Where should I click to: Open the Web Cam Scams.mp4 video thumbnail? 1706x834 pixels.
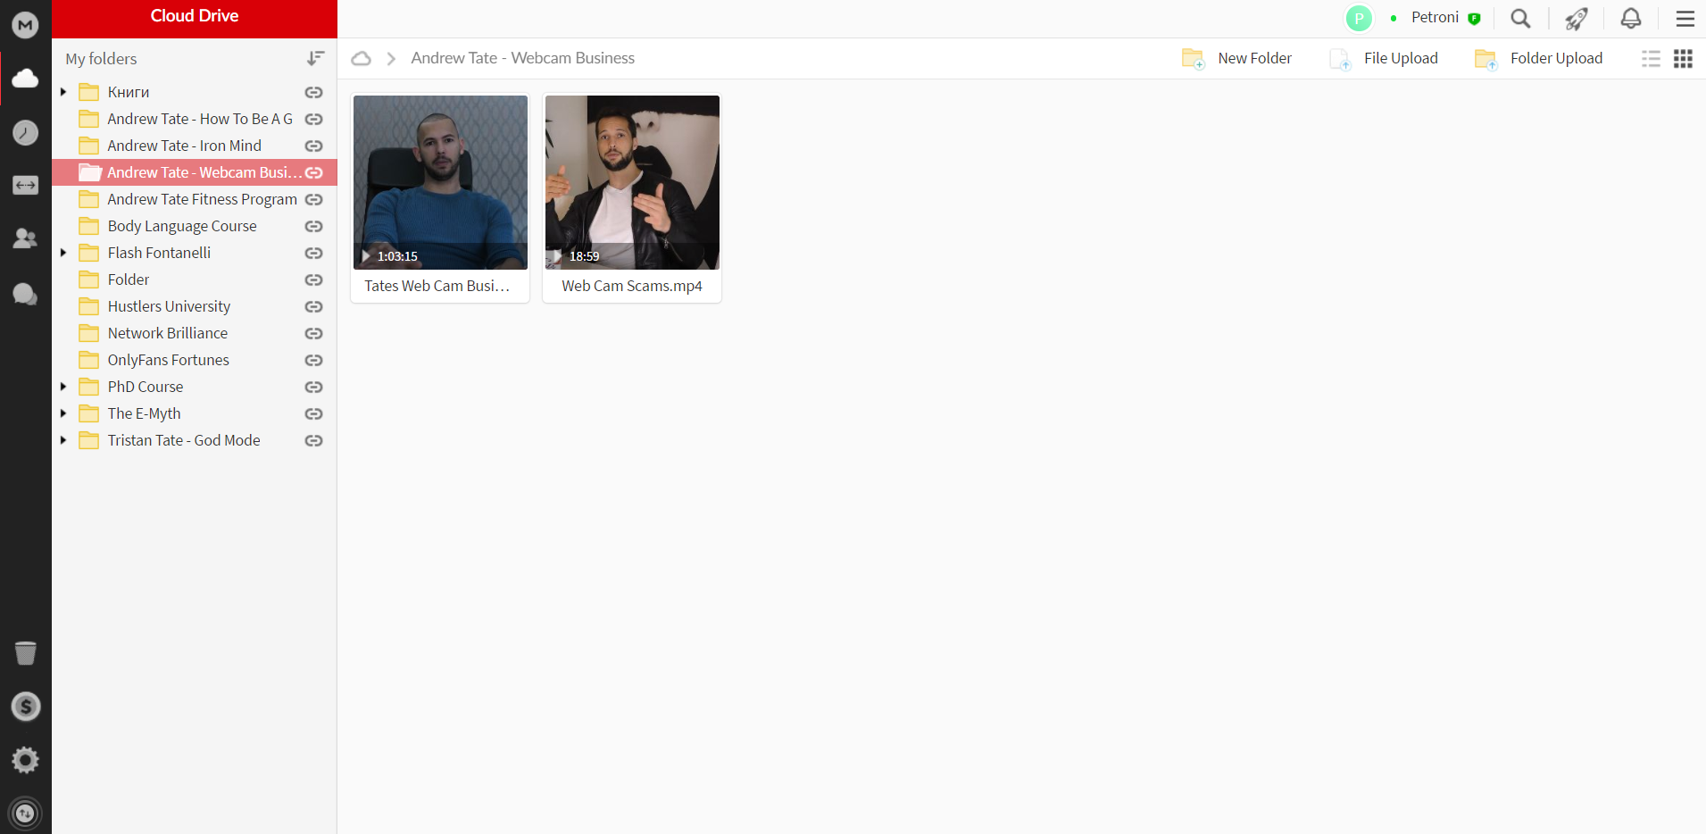coord(632,182)
